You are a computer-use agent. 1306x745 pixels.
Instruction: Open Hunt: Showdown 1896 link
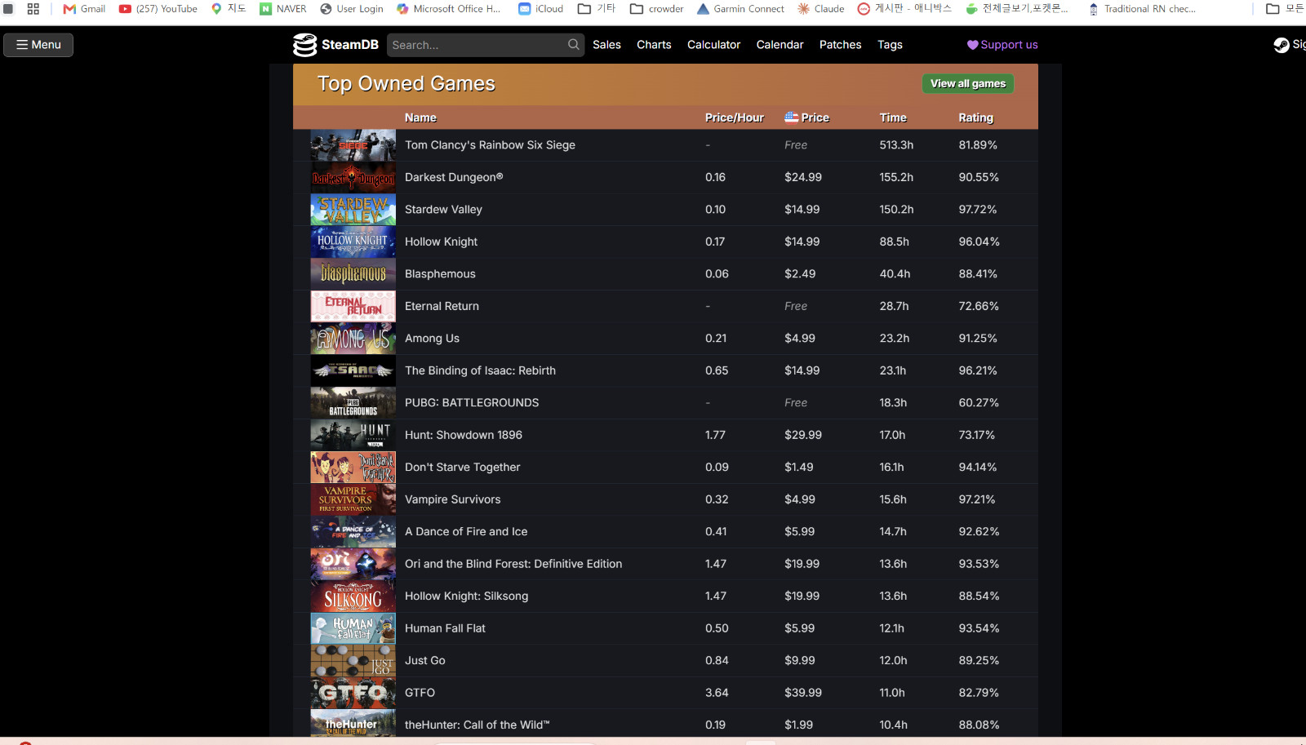[464, 435]
